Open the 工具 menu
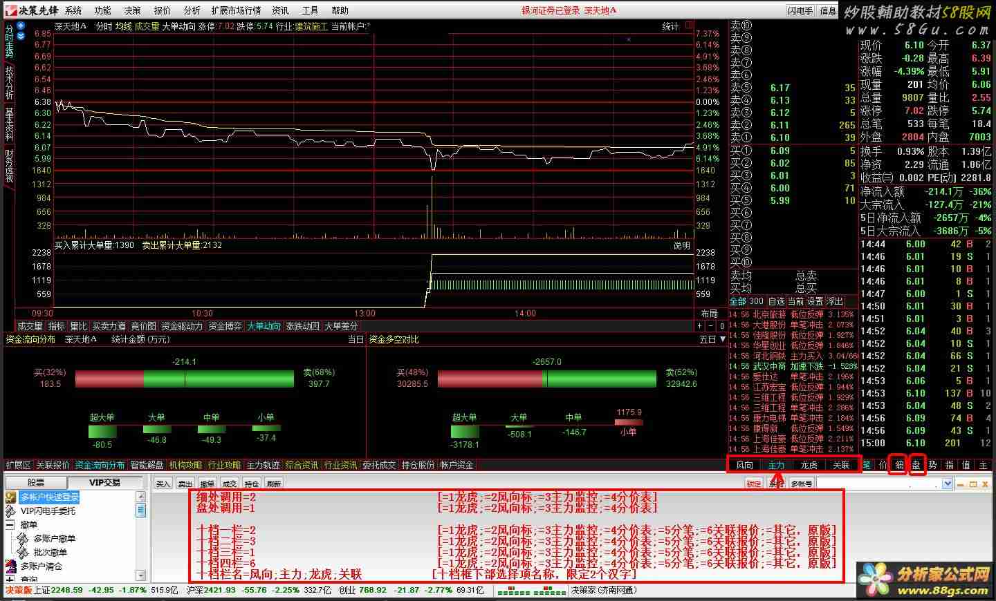Image resolution: width=996 pixels, height=601 pixels. pos(310,10)
